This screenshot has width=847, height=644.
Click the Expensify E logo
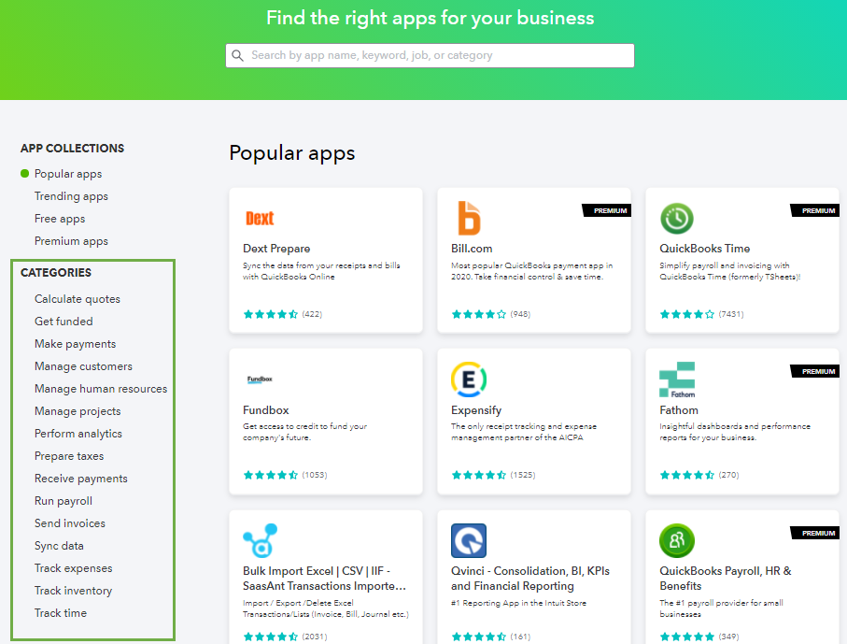tap(469, 379)
